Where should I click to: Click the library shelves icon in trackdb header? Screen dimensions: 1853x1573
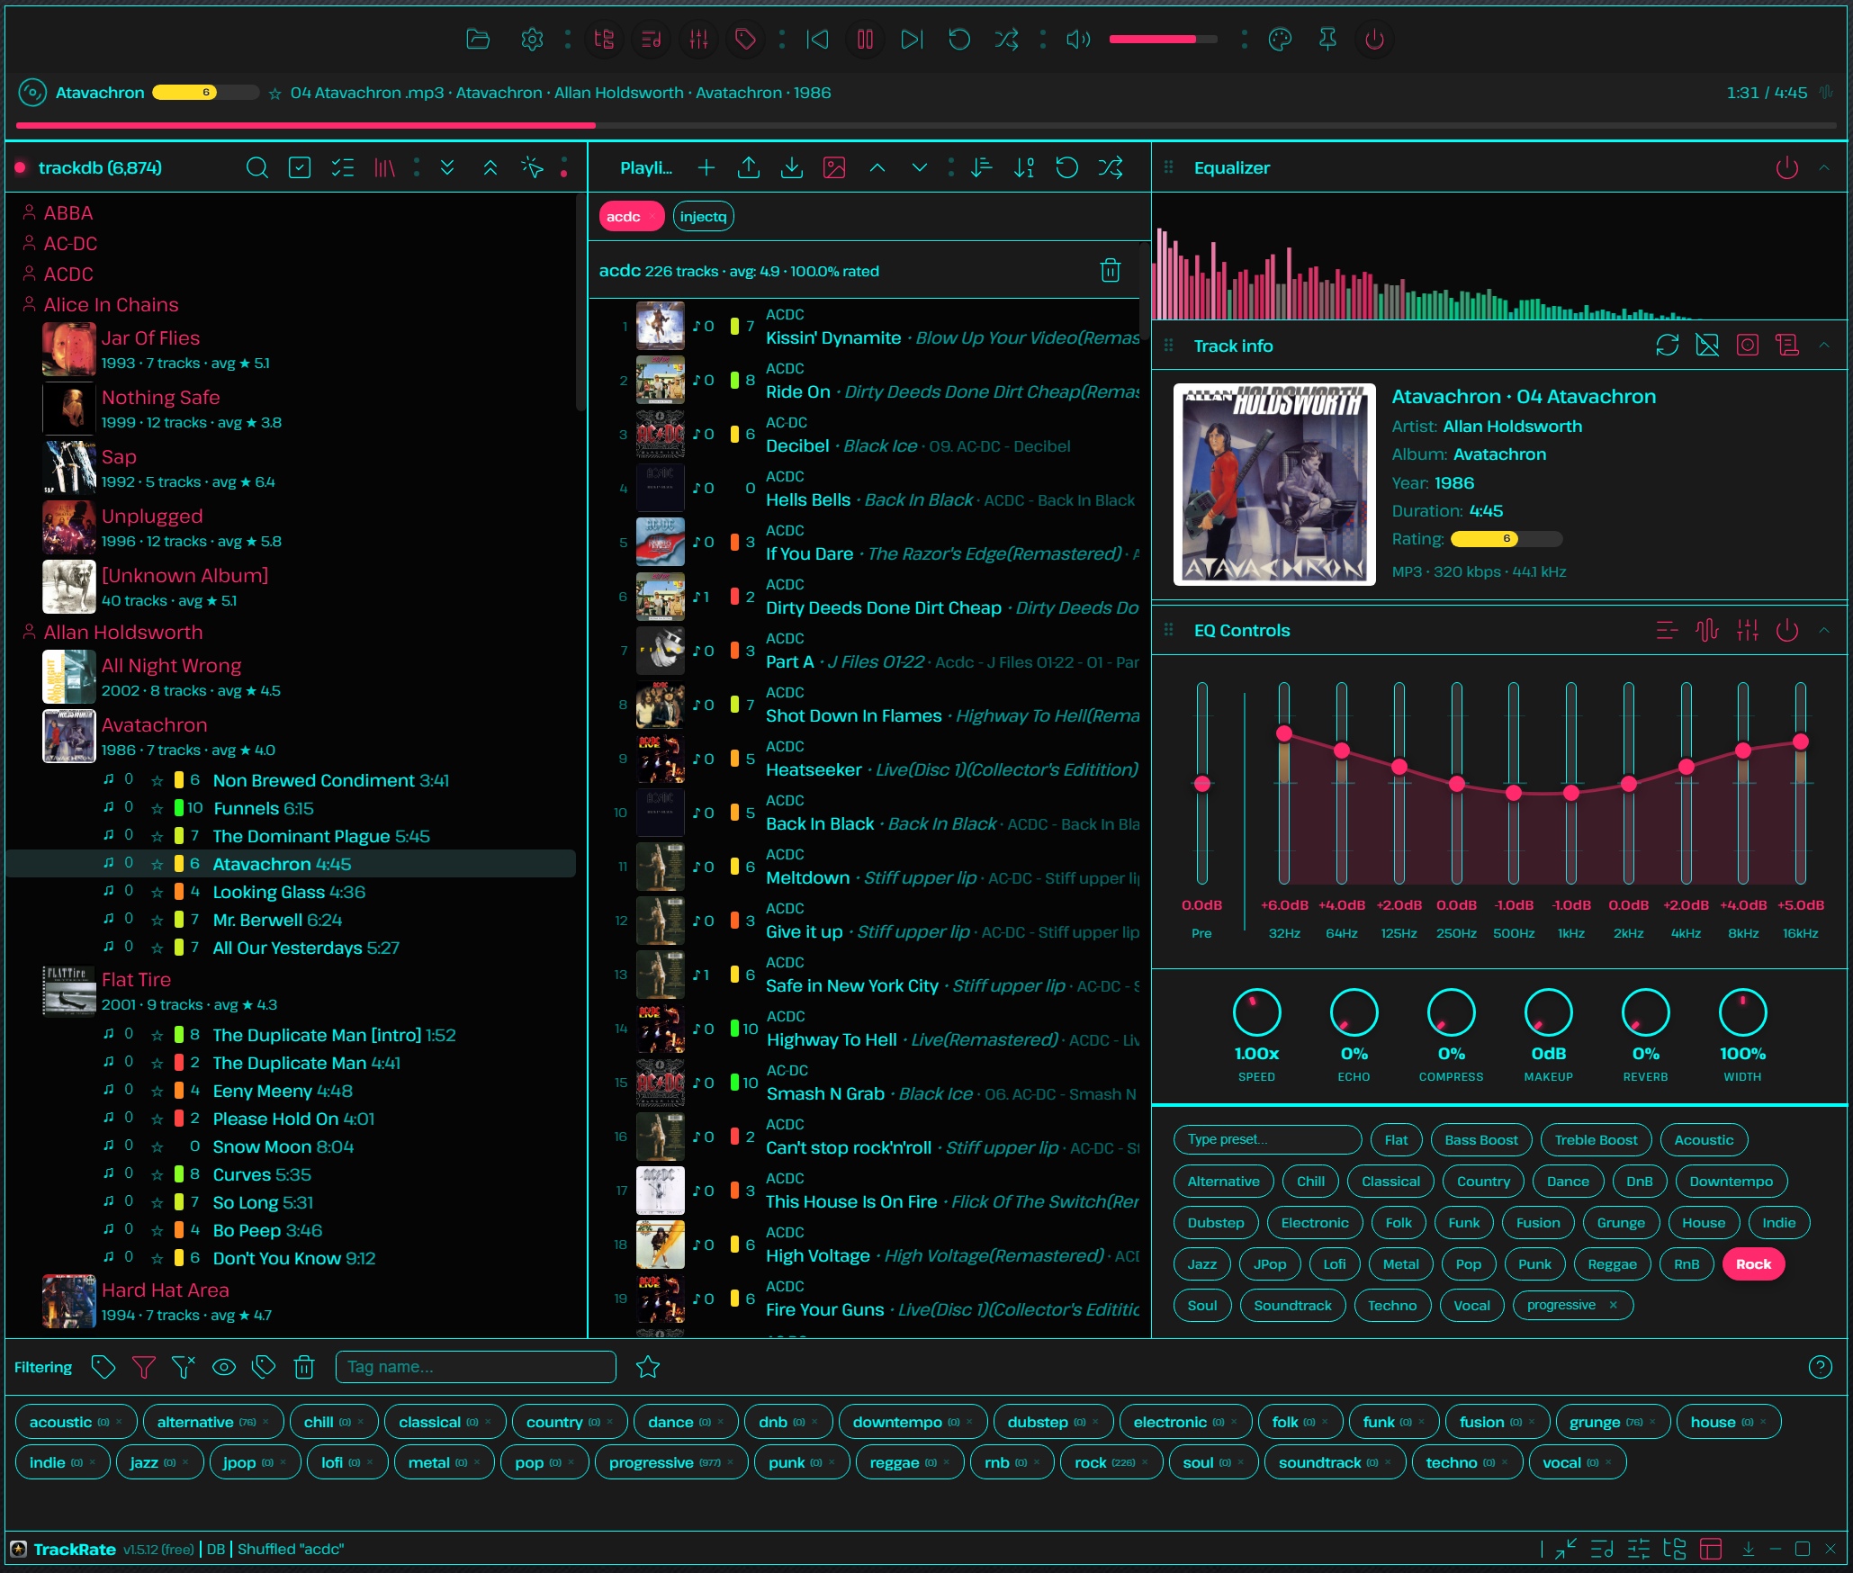[x=384, y=167]
